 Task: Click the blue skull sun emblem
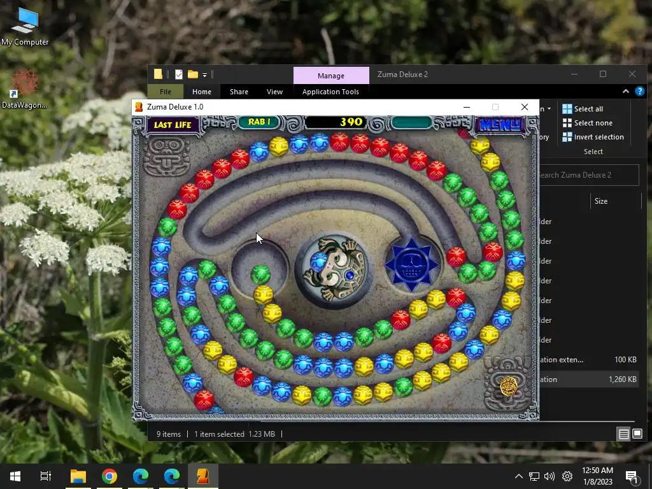411,264
